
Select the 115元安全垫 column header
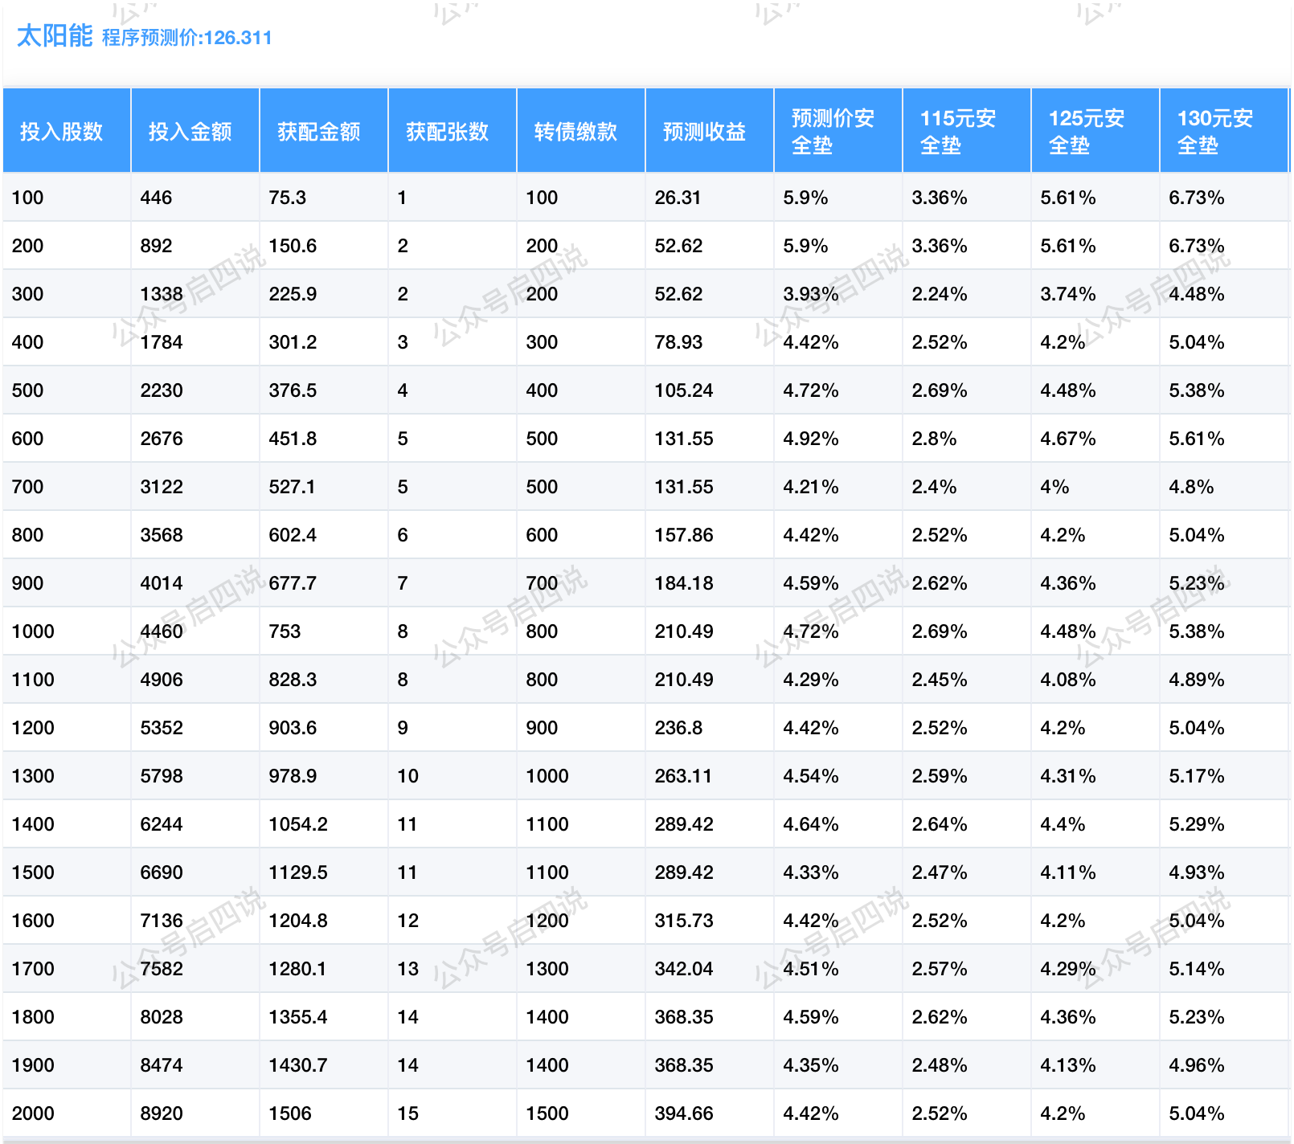coord(958,132)
